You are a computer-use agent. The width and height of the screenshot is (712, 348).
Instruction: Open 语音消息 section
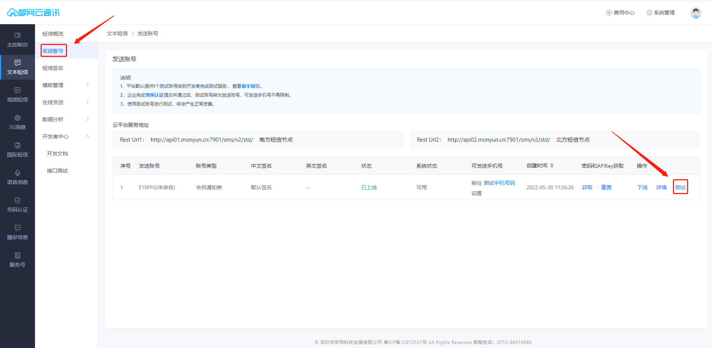click(18, 177)
